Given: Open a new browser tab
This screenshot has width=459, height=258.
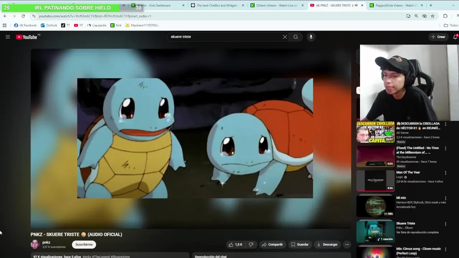Looking at the screenshot, I should click(x=431, y=5).
